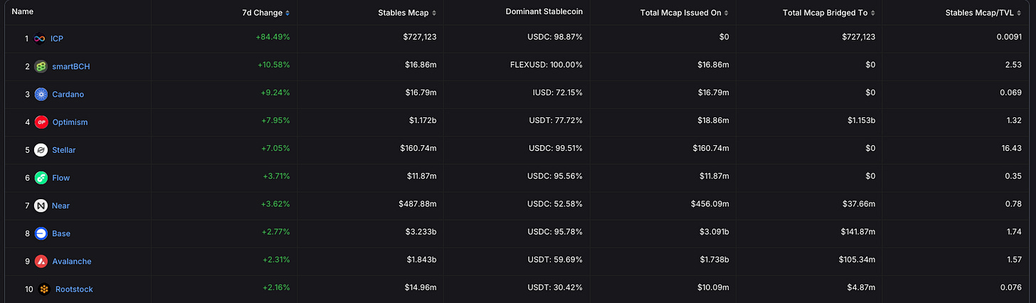Click the Rootstock orange logo icon

44,289
